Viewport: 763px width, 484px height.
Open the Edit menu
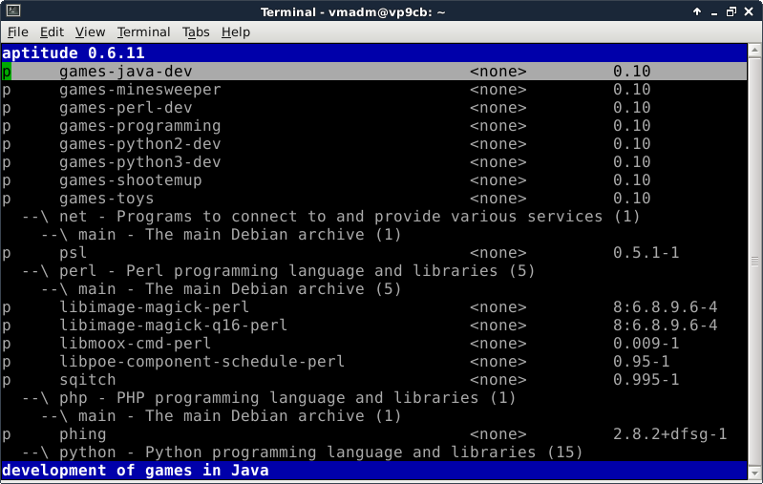pyautogui.click(x=52, y=32)
